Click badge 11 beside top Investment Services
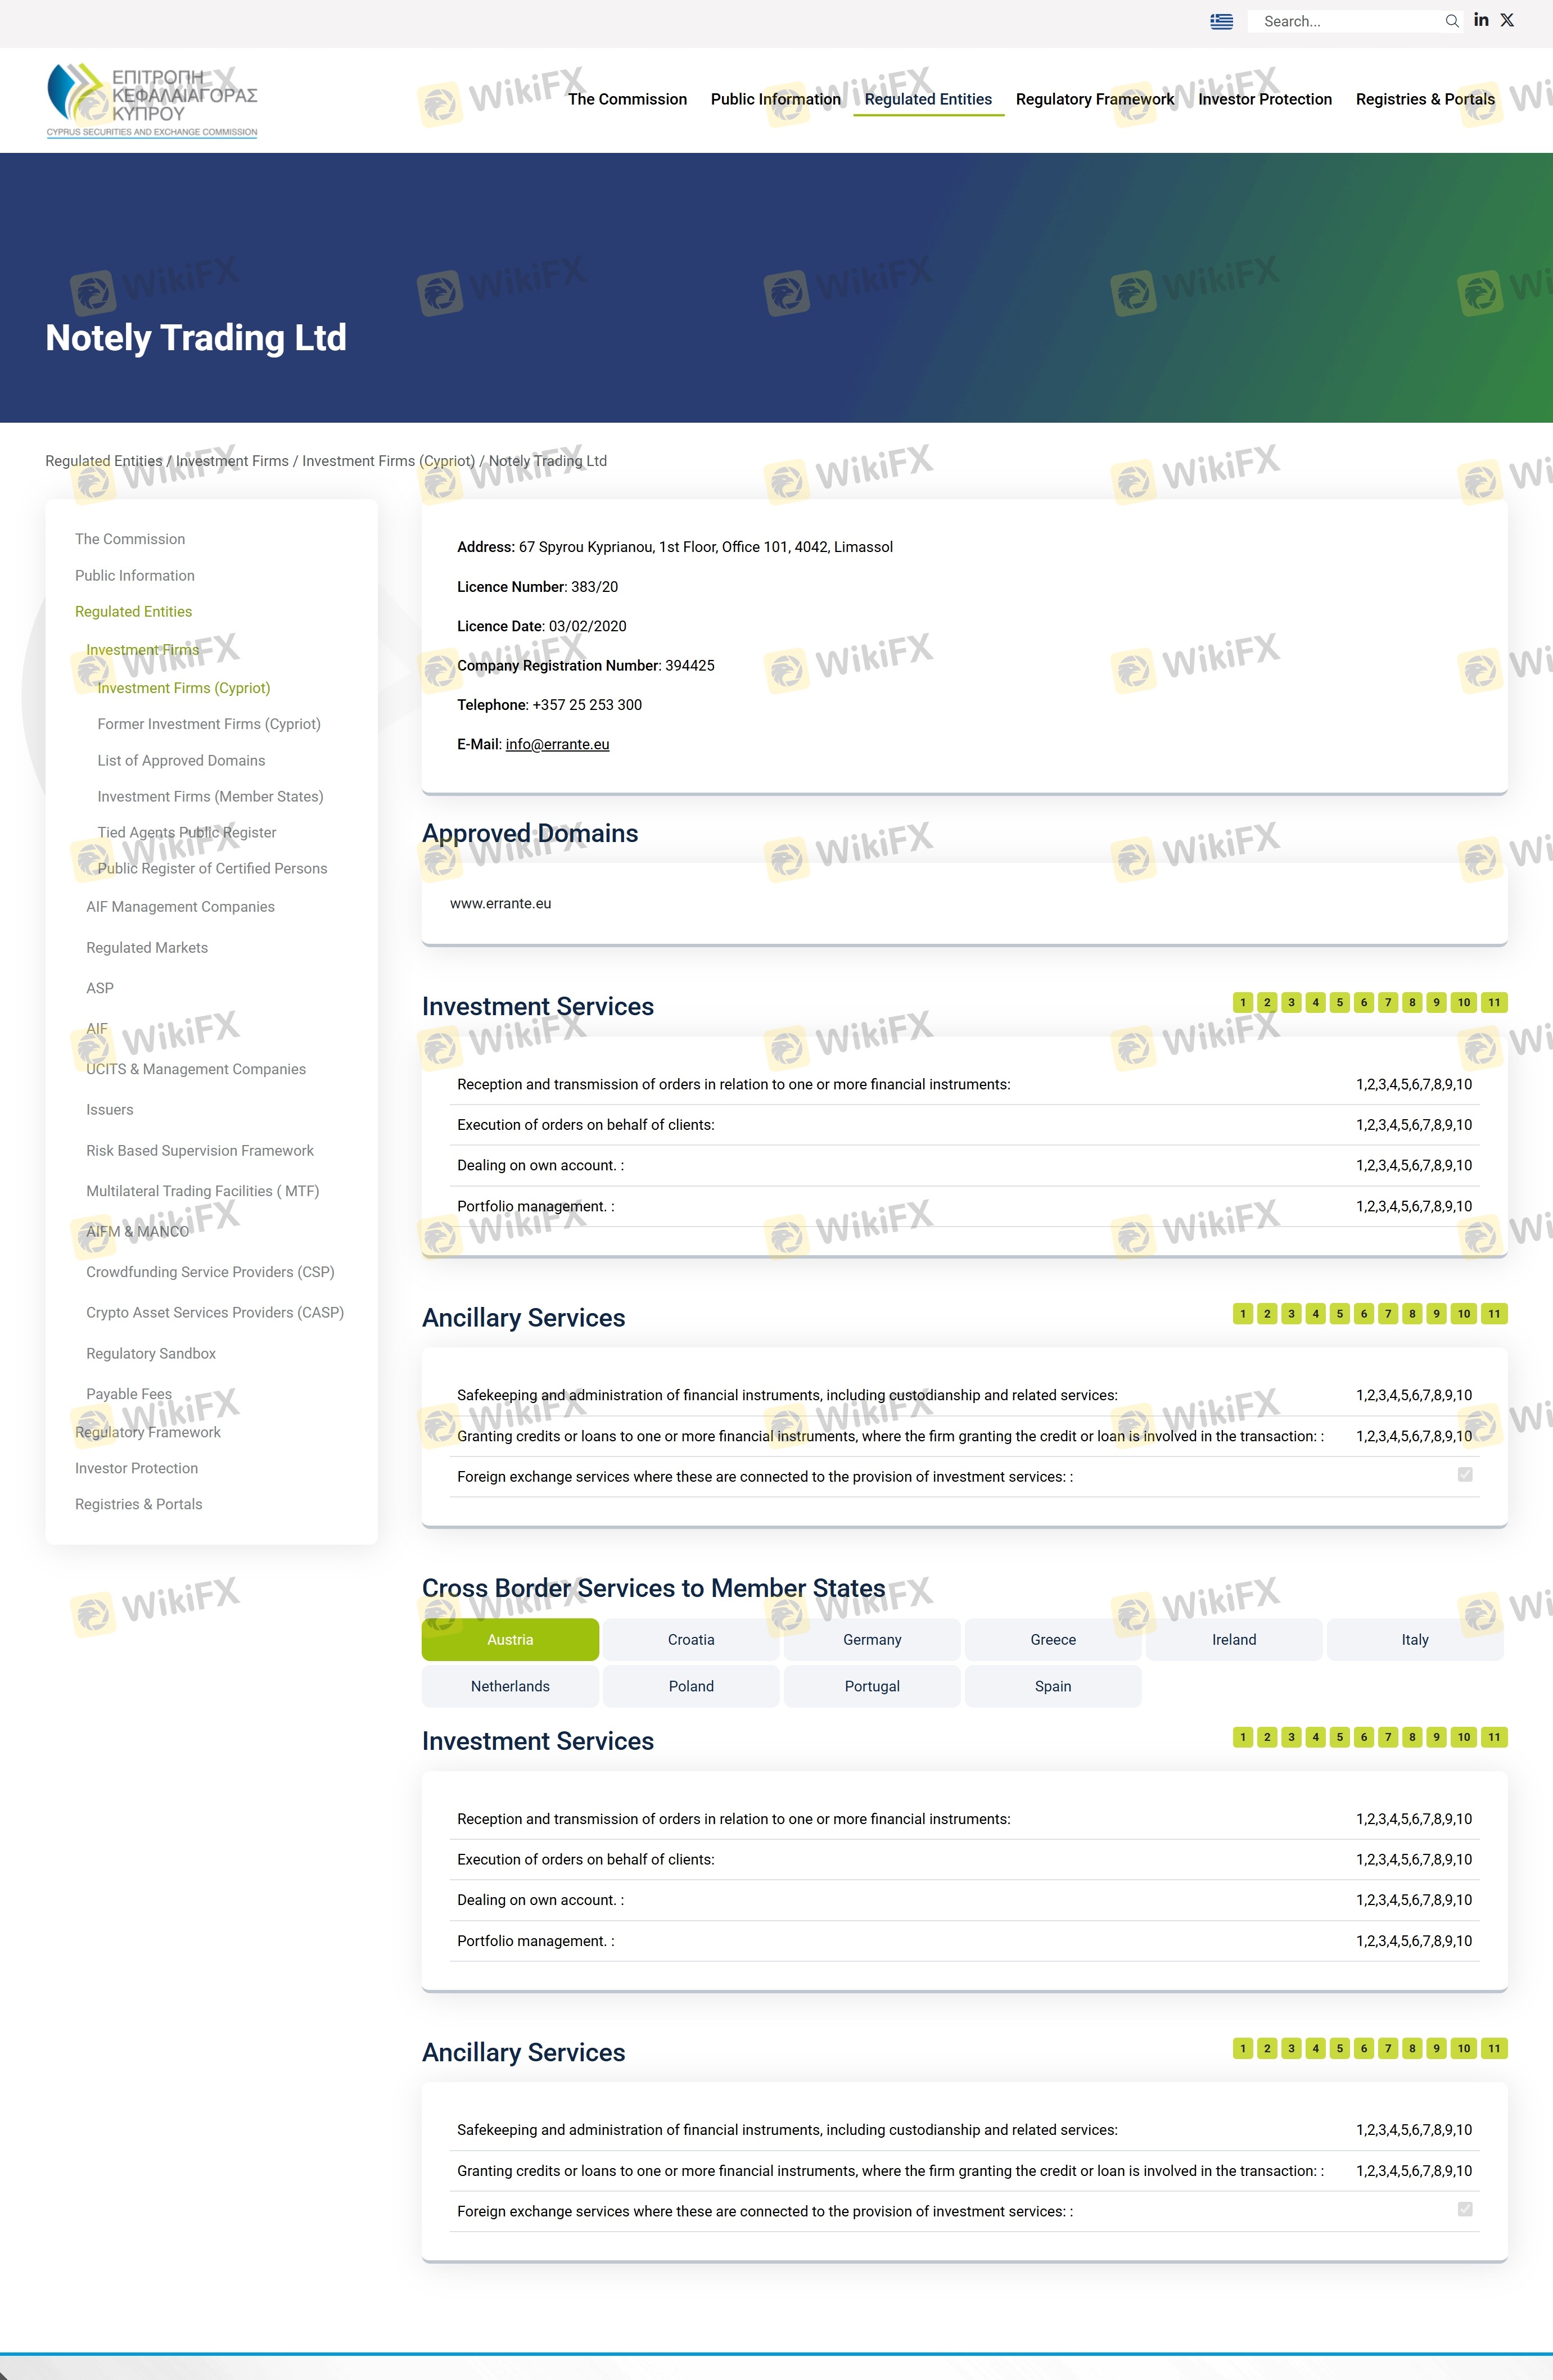 pyautogui.click(x=1494, y=1002)
